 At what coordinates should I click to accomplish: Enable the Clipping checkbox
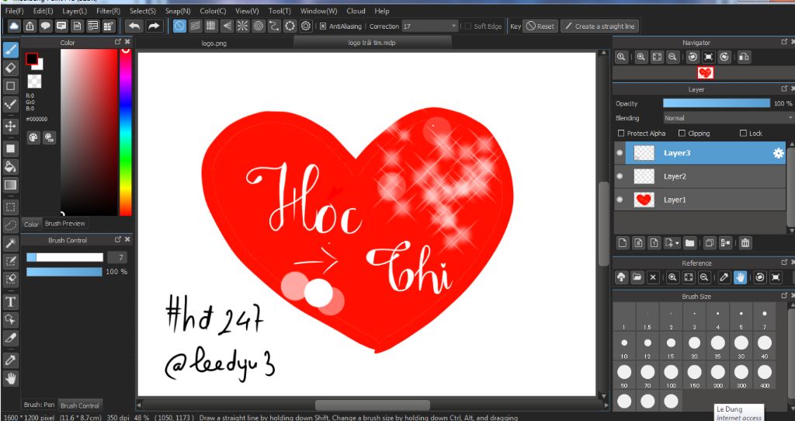tap(682, 134)
